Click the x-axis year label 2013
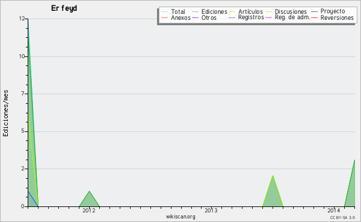Viewport: 361px width, 222px height. pyautogui.click(x=211, y=211)
